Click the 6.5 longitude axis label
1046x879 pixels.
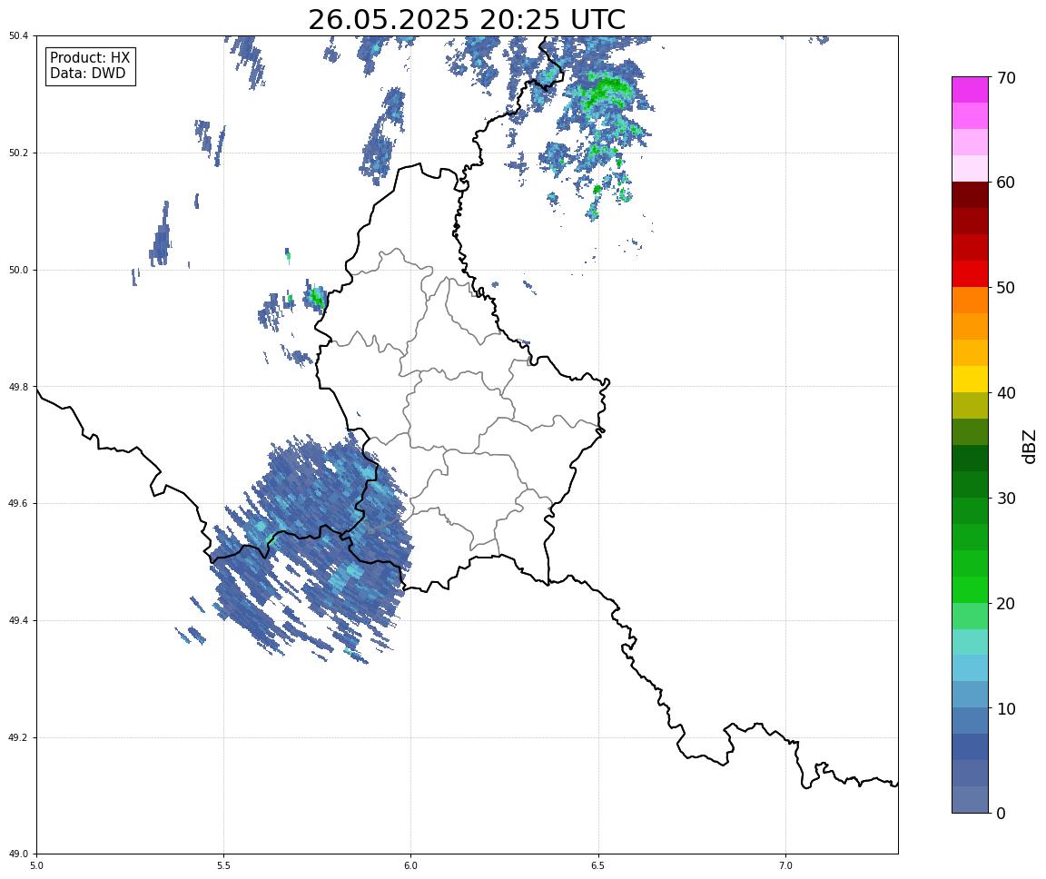pos(598,865)
